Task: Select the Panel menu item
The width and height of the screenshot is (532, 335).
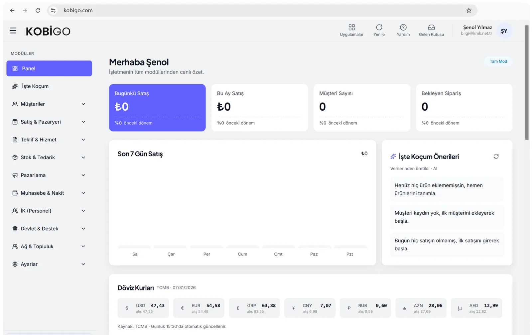Action: pos(49,68)
